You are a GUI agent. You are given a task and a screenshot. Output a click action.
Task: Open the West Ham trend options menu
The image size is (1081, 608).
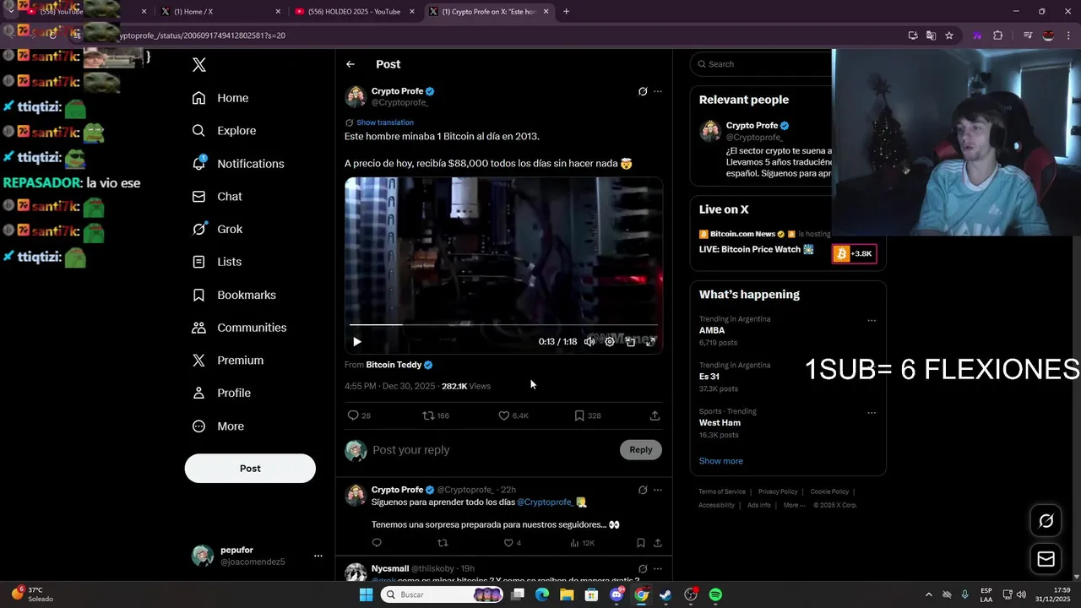point(872,413)
